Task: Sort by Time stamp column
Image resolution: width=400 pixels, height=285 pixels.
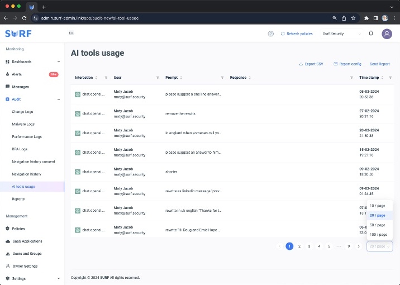Action: tap(382, 78)
